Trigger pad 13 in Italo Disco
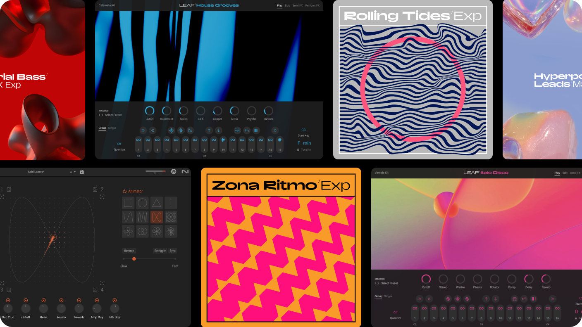The width and height of the screenshot is (582, 327). pyautogui.click(x=529, y=313)
